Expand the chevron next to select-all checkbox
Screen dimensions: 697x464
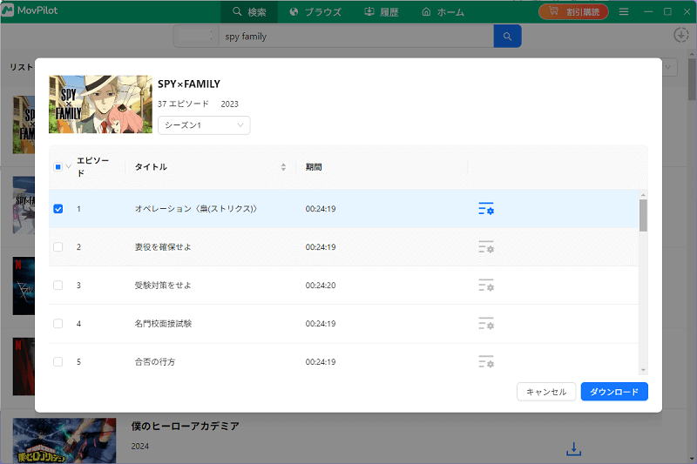tap(68, 167)
